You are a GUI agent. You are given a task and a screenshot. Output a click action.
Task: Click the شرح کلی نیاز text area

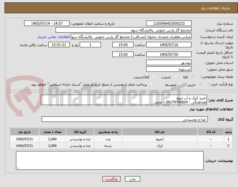click(x=124, y=100)
